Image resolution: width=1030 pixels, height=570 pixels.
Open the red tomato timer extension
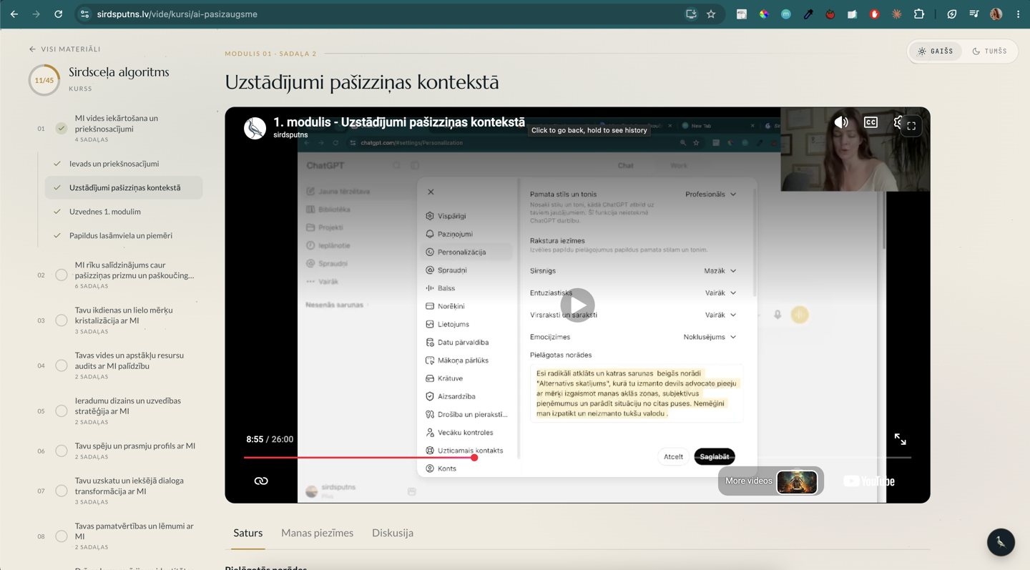click(x=830, y=14)
